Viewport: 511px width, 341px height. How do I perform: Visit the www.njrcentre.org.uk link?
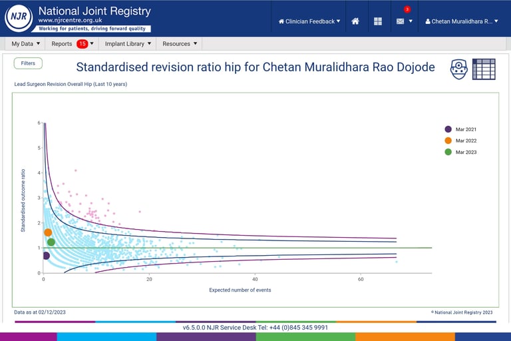(x=70, y=20)
